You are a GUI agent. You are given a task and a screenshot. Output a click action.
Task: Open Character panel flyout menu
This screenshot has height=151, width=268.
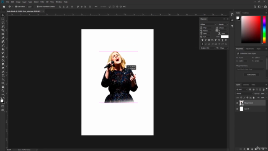[227, 19]
